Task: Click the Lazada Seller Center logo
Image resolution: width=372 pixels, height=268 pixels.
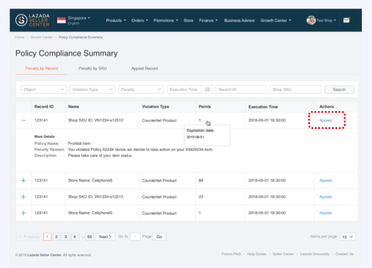Action: point(32,20)
